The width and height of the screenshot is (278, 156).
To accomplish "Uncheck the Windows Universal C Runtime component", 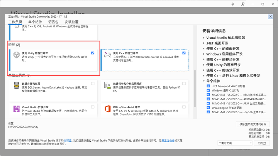I will pos(208,90).
